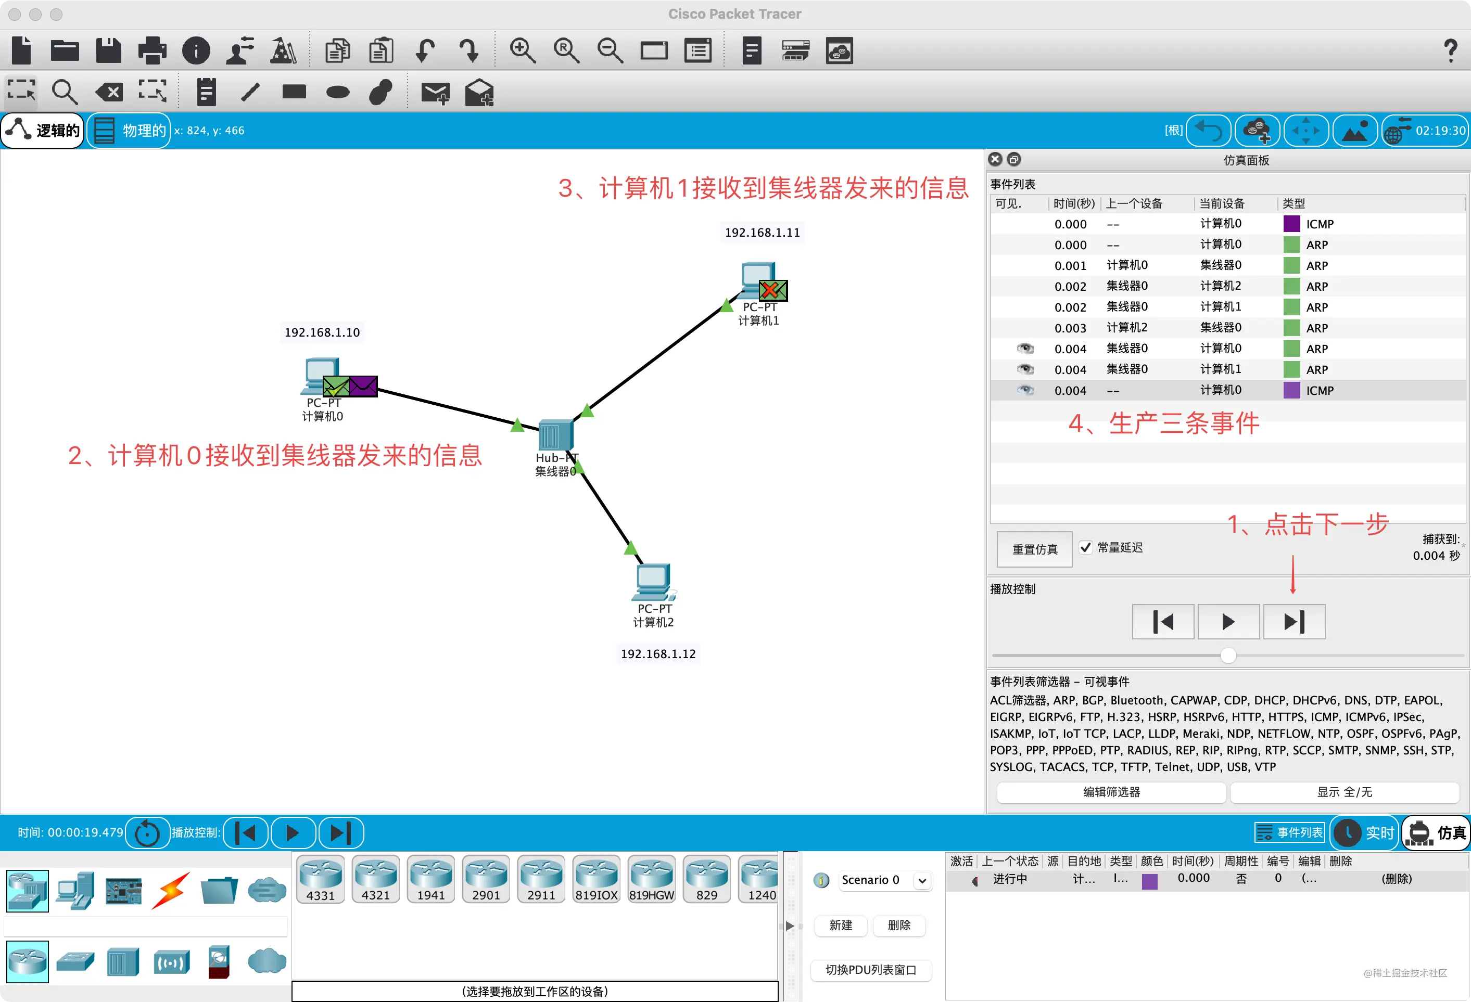The height and width of the screenshot is (1002, 1471).
Task: Select the End Devices category
Action: [75, 891]
